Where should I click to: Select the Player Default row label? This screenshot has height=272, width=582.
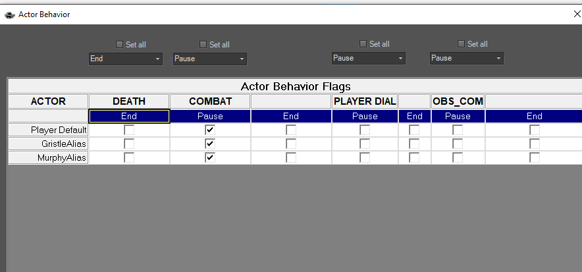pos(48,130)
